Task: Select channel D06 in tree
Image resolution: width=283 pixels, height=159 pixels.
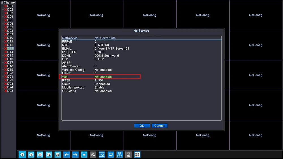Action: tap(10, 24)
